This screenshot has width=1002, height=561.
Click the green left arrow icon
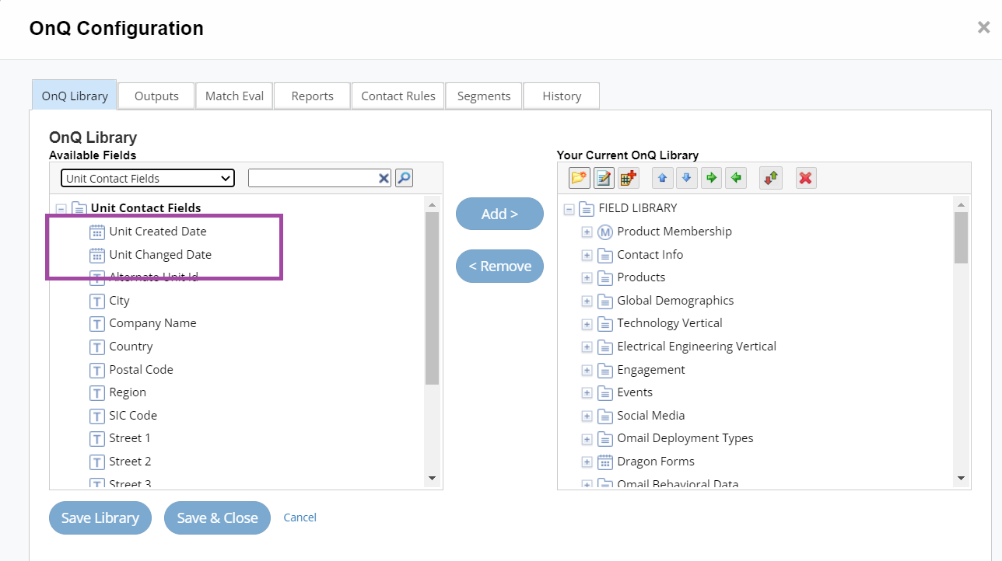click(x=736, y=178)
